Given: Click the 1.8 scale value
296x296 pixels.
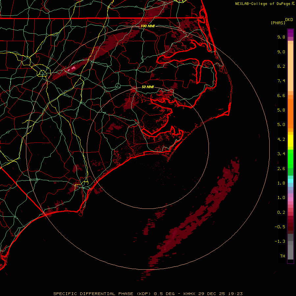Looking at the screenshot, I should (x=281, y=183).
